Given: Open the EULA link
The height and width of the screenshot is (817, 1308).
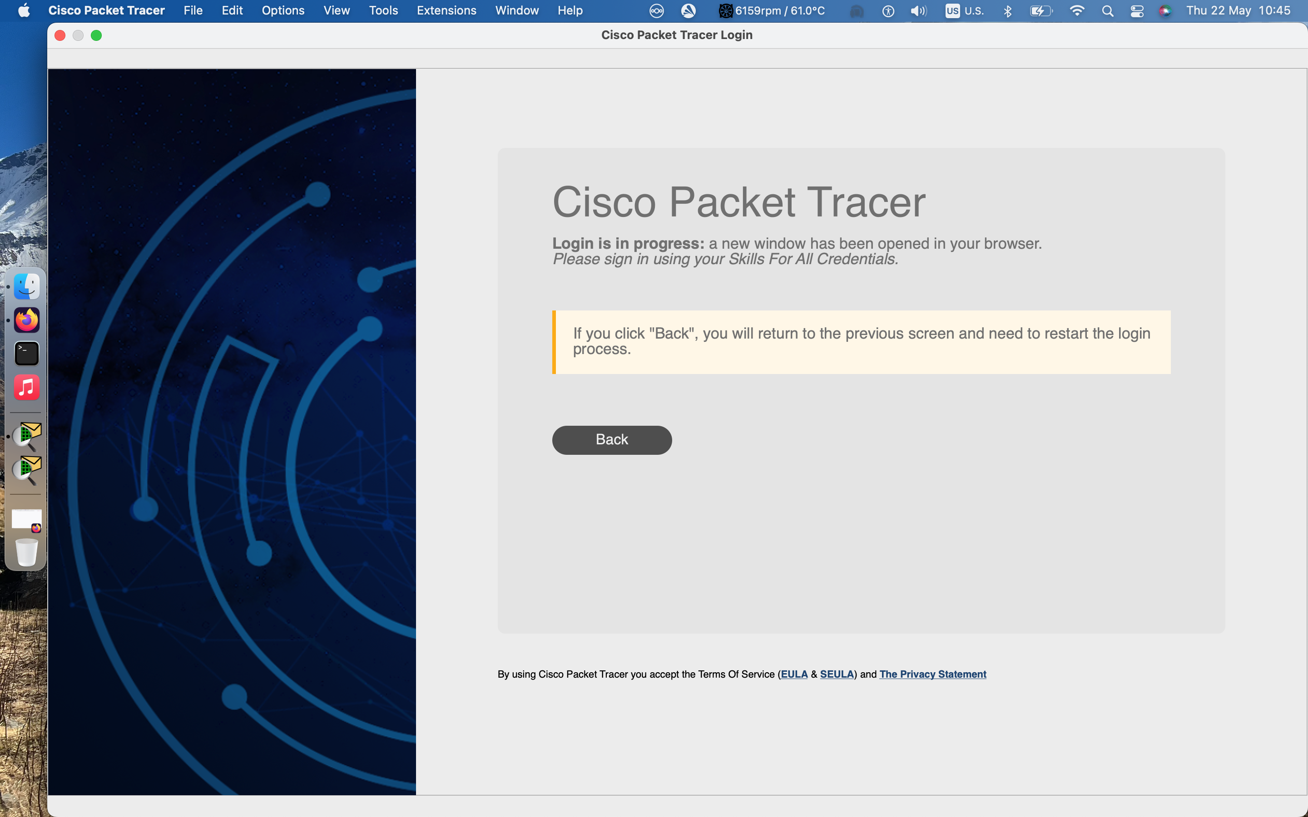Looking at the screenshot, I should (794, 674).
